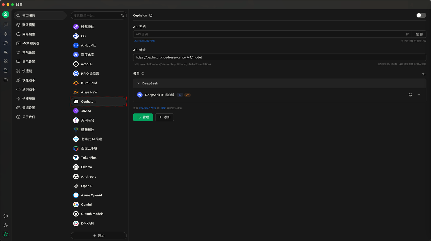Enable the Cephalon provider toggle switch
Viewport: 431px width, 241px height.
point(421,15)
